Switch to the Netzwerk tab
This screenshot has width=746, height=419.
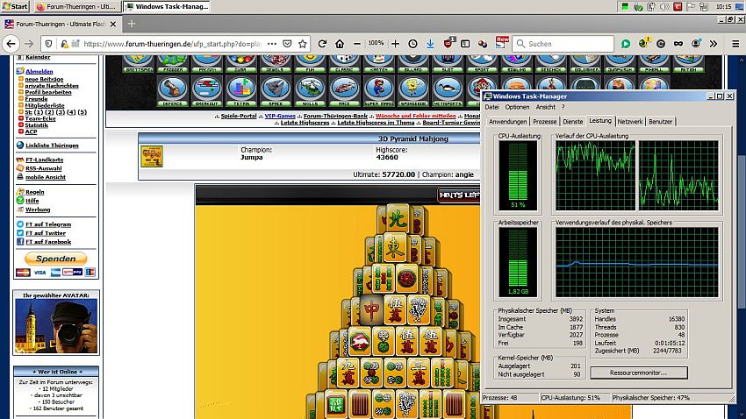[x=629, y=122]
